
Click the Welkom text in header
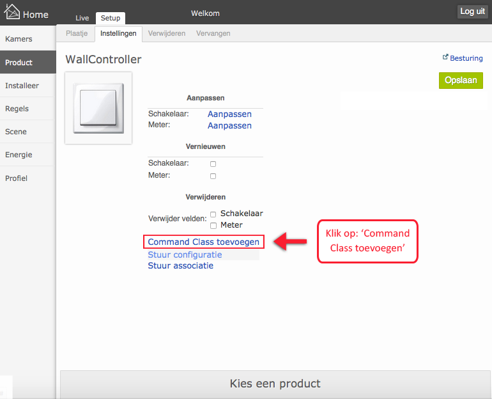click(205, 13)
